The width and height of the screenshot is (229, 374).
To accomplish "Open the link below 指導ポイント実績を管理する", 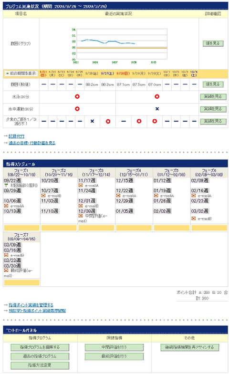I will 37,311.
